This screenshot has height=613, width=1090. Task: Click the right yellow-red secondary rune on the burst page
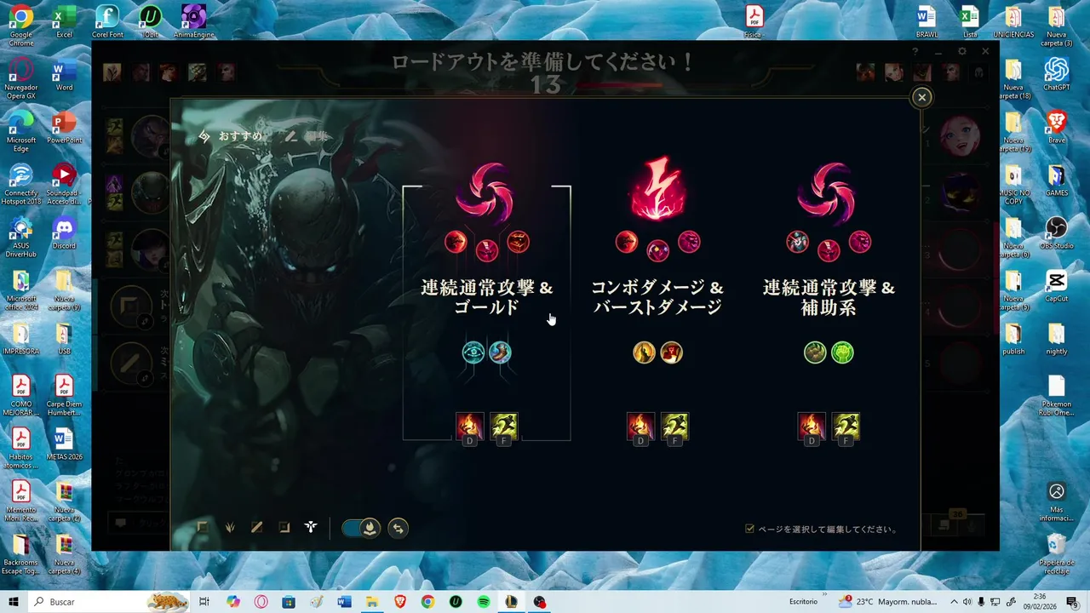pyautogui.click(x=671, y=352)
